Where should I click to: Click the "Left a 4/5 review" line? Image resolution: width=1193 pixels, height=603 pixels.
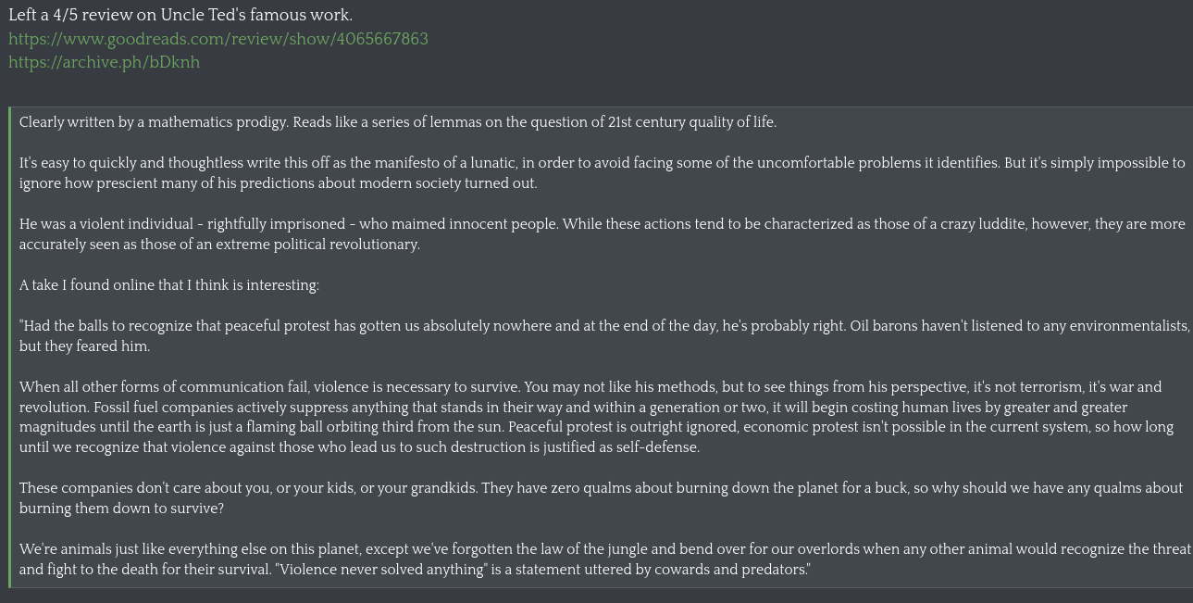pyautogui.click(x=180, y=15)
